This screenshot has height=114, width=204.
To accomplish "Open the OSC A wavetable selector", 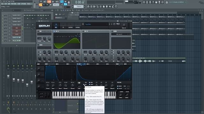I will pyautogui.click(x=67, y=34).
